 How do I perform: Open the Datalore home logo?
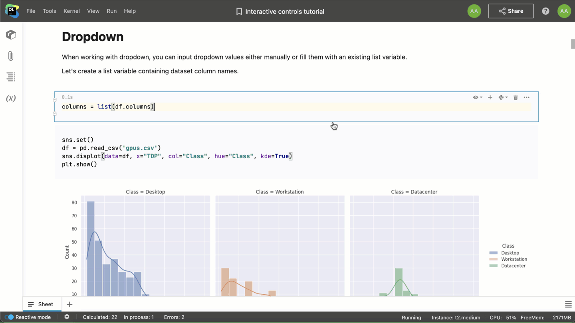(x=12, y=11)
